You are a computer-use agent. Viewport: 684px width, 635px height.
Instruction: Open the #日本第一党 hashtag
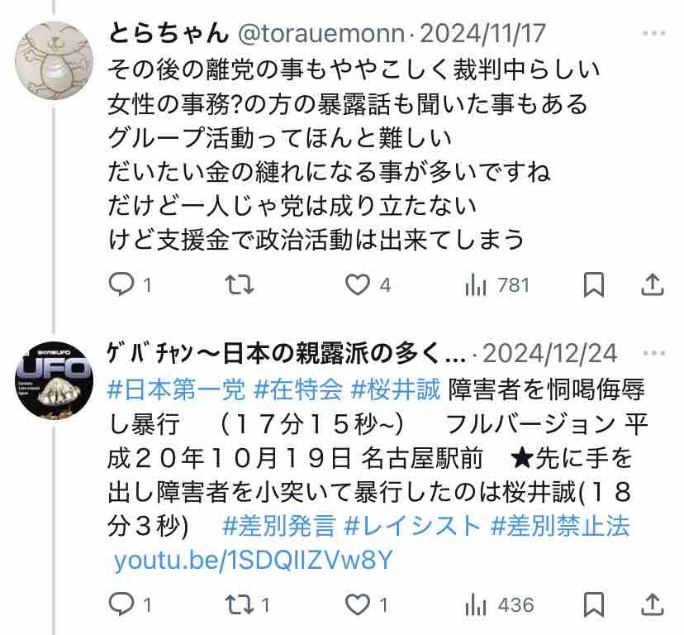(x=176, y=389)
